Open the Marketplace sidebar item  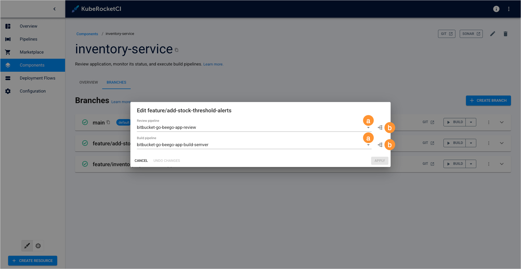coord(31,52)
